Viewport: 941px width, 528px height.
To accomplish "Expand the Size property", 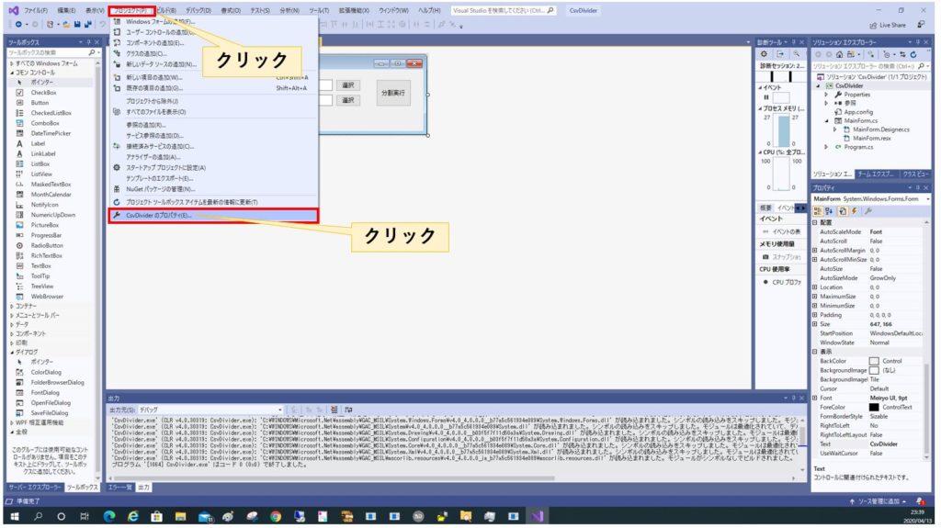I will (815, 324).
